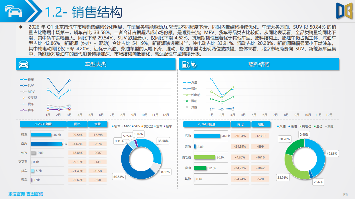Click 柴油 entry in fuel line chart legend
The width and height of the screenshot is (355, 199).
(x=190, y=89)
